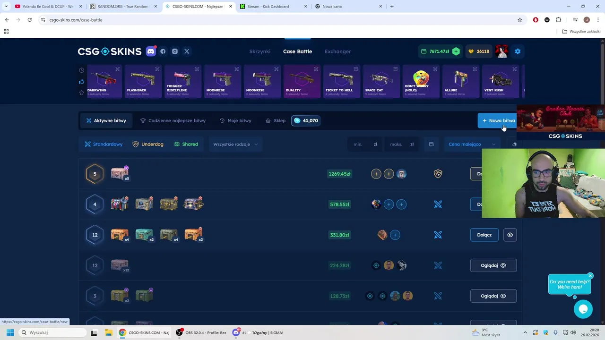Click the 41,070 token balance badge
Image resolution: width=605 pixels, height=340 pixels.
pyautogui.click(x=306, y=120)
